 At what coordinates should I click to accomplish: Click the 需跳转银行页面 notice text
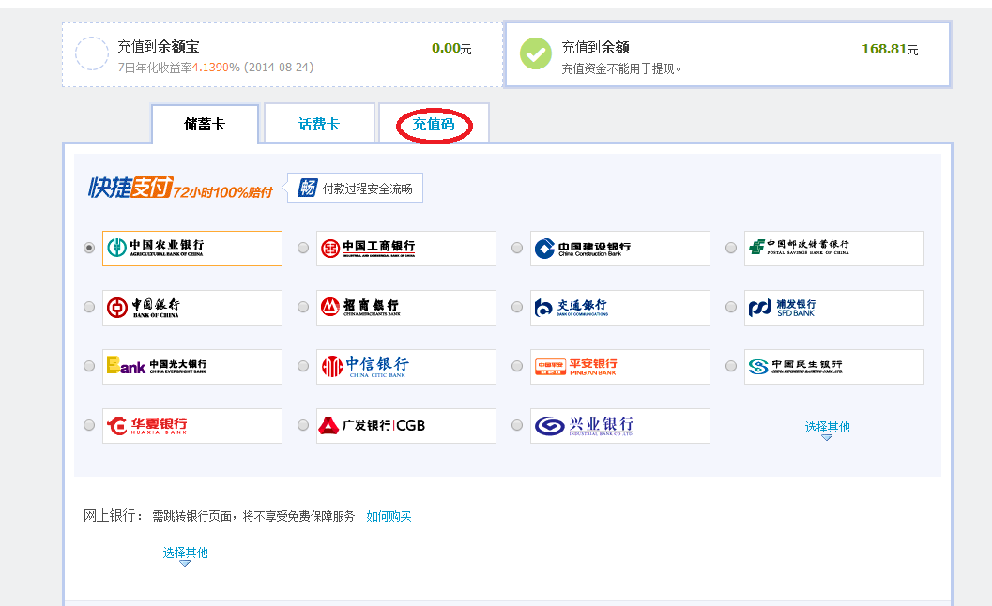[253, 516]
